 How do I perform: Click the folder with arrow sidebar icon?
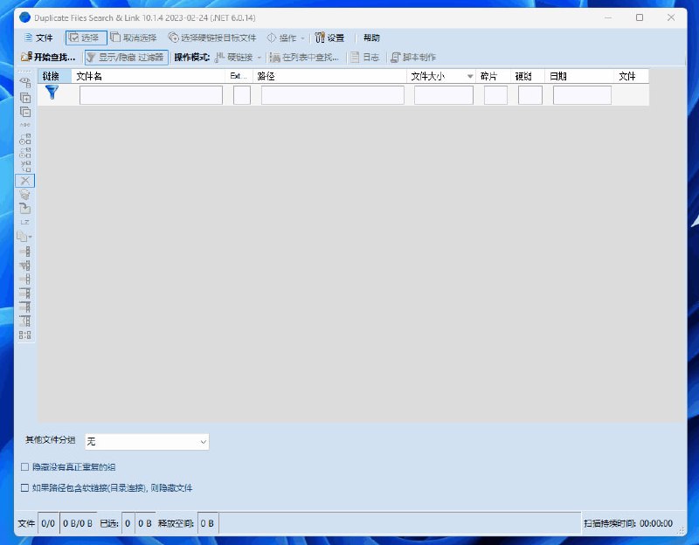click(x=25, y=209)
